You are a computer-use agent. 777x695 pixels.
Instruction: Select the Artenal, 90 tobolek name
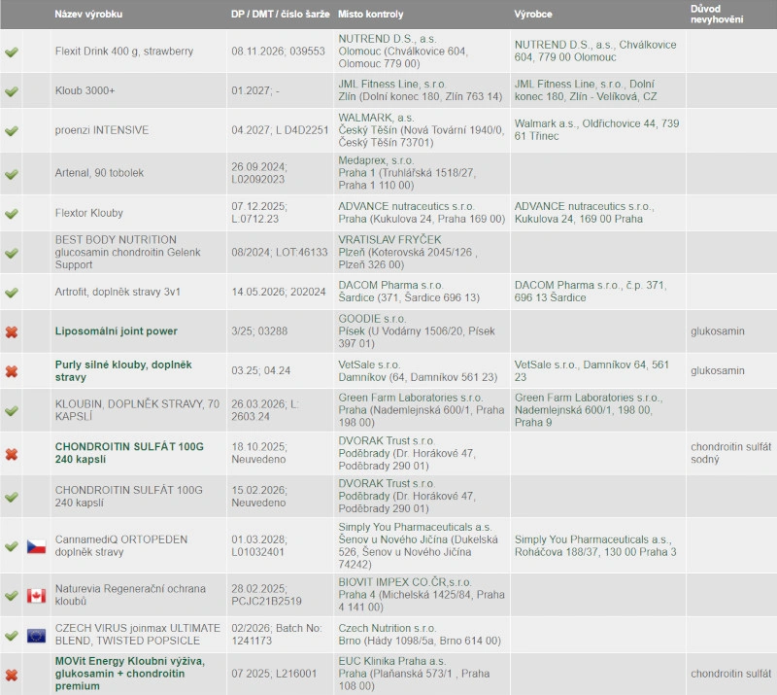point(99,173)
